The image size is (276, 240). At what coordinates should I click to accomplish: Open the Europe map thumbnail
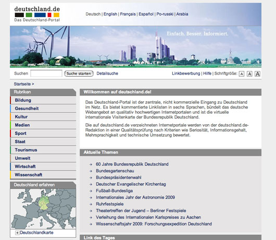[x=43, y=209]
